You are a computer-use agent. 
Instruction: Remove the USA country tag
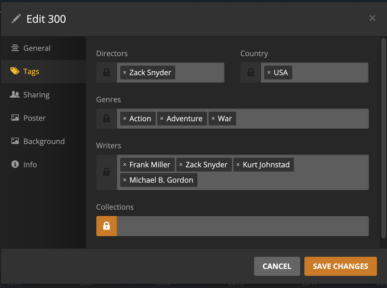coord(269,73)
